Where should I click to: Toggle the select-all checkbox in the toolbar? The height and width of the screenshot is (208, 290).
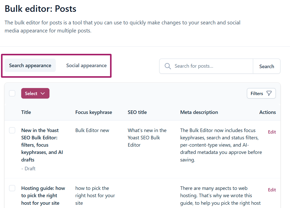[12, 93]
